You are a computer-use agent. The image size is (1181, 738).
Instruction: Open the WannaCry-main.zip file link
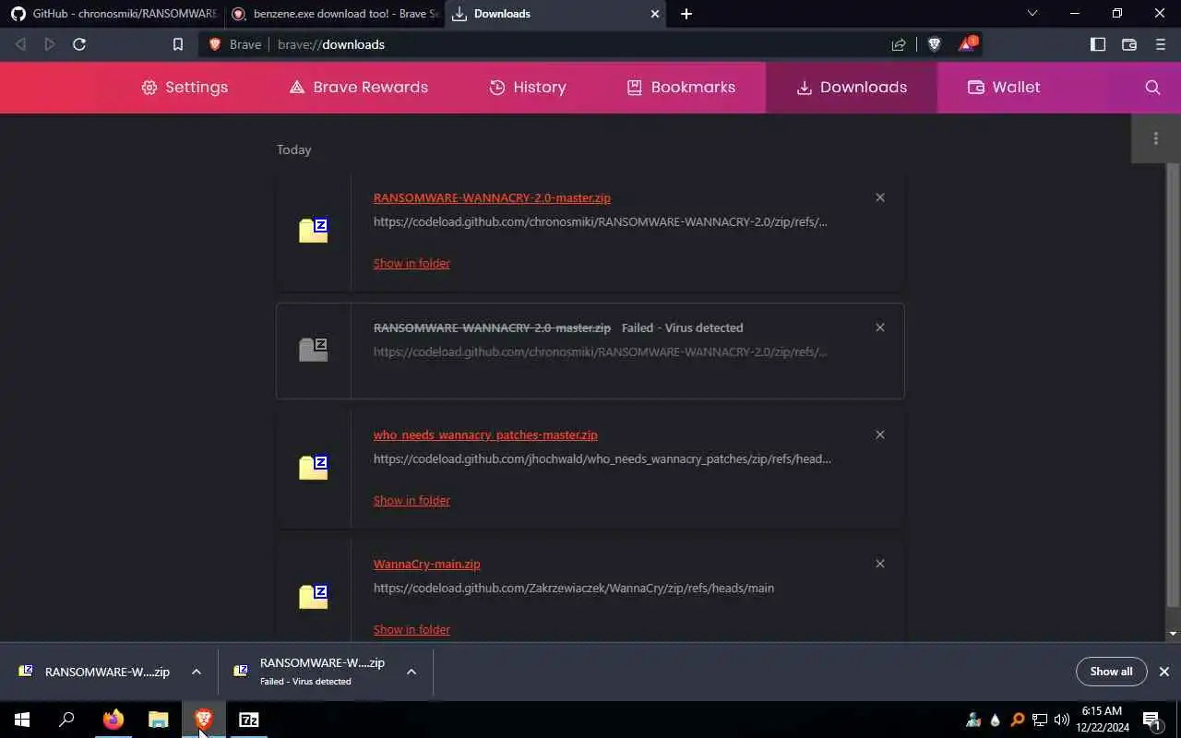pyautogui.click(x=426, y=564)
